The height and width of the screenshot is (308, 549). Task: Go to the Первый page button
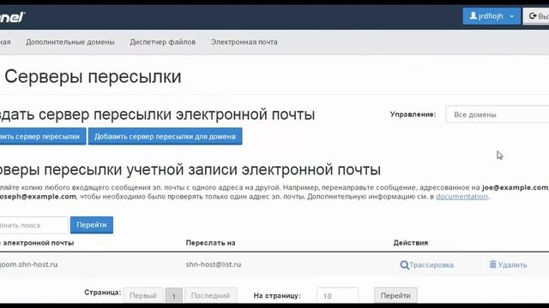[143, 295]
